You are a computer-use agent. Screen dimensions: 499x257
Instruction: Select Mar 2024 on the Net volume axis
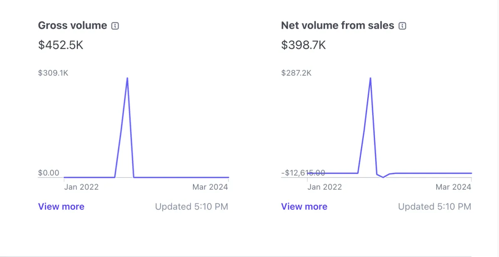click(453, 187)
